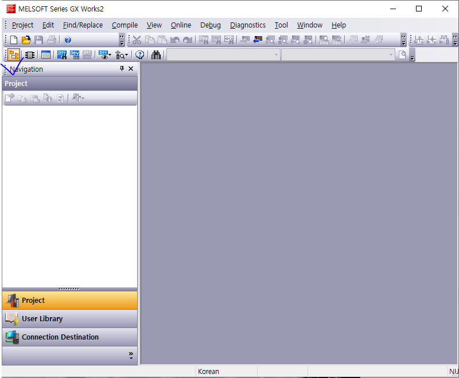Click the Cut scissors icon
The image size is (459, 378).
pyautogui.click(x=137, y=40)
